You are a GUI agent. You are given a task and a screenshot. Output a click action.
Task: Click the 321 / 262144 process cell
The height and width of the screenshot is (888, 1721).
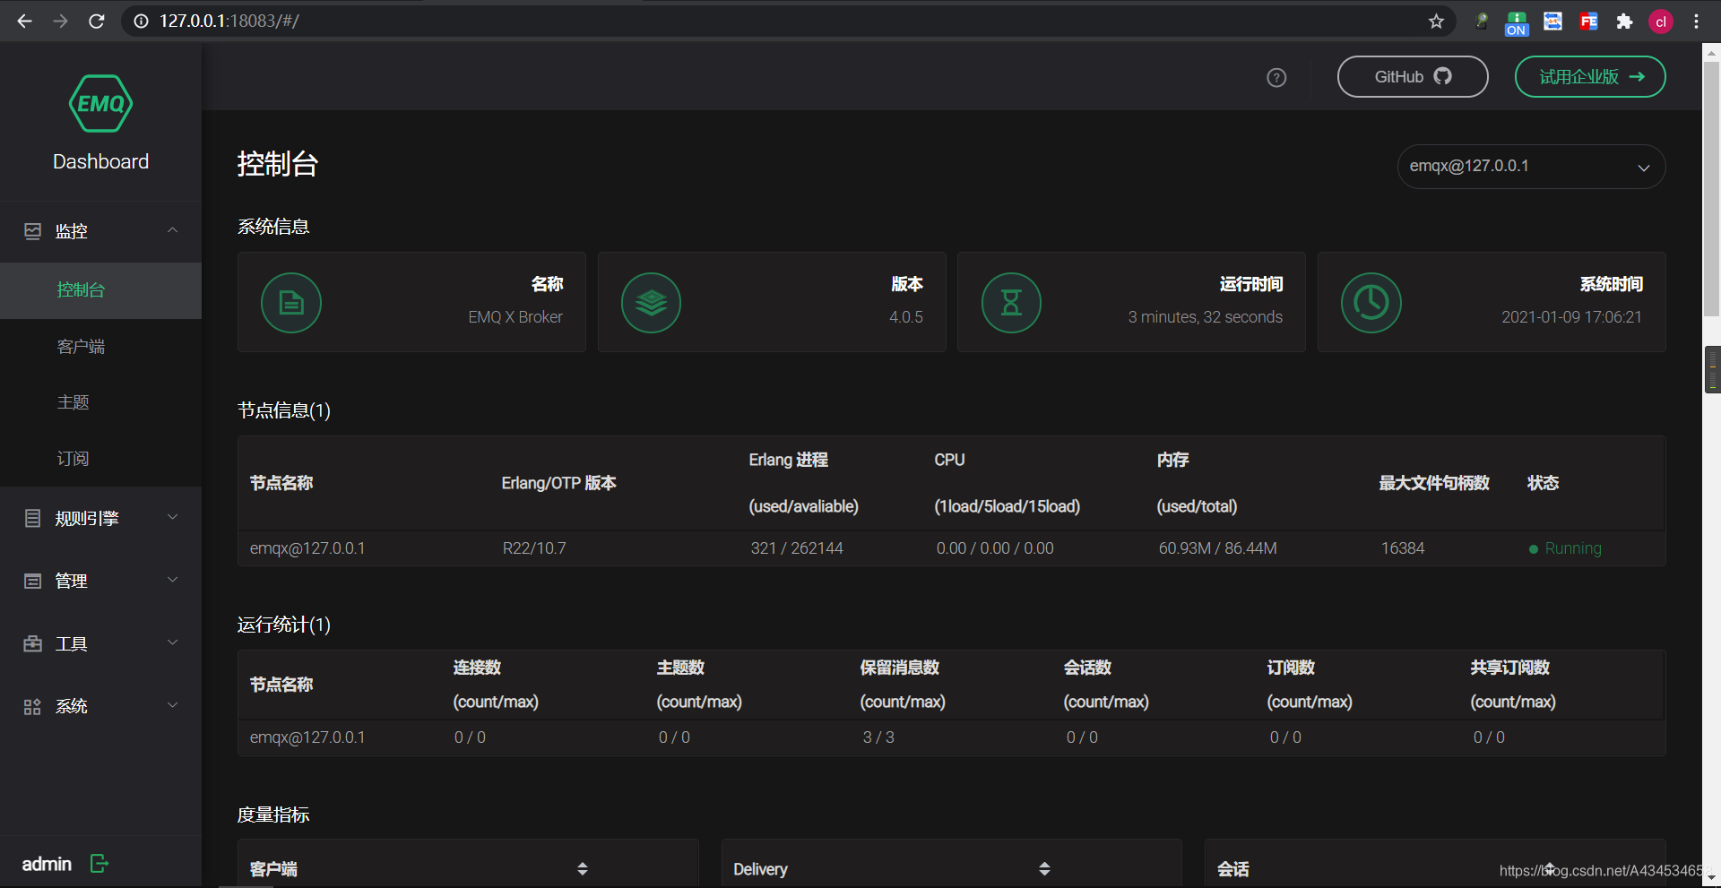pyautogui.click(x=797, y=548)
